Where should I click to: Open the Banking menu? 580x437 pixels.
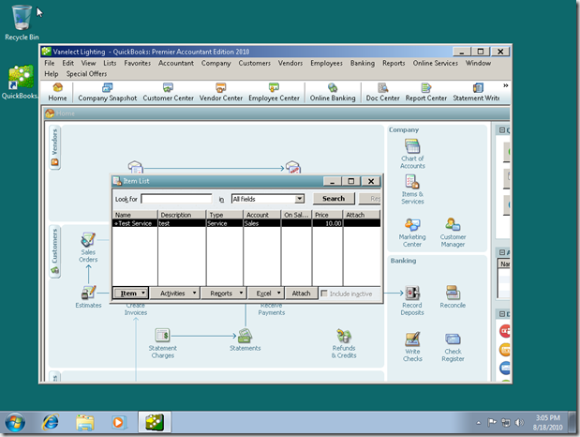tap(363, 63)
